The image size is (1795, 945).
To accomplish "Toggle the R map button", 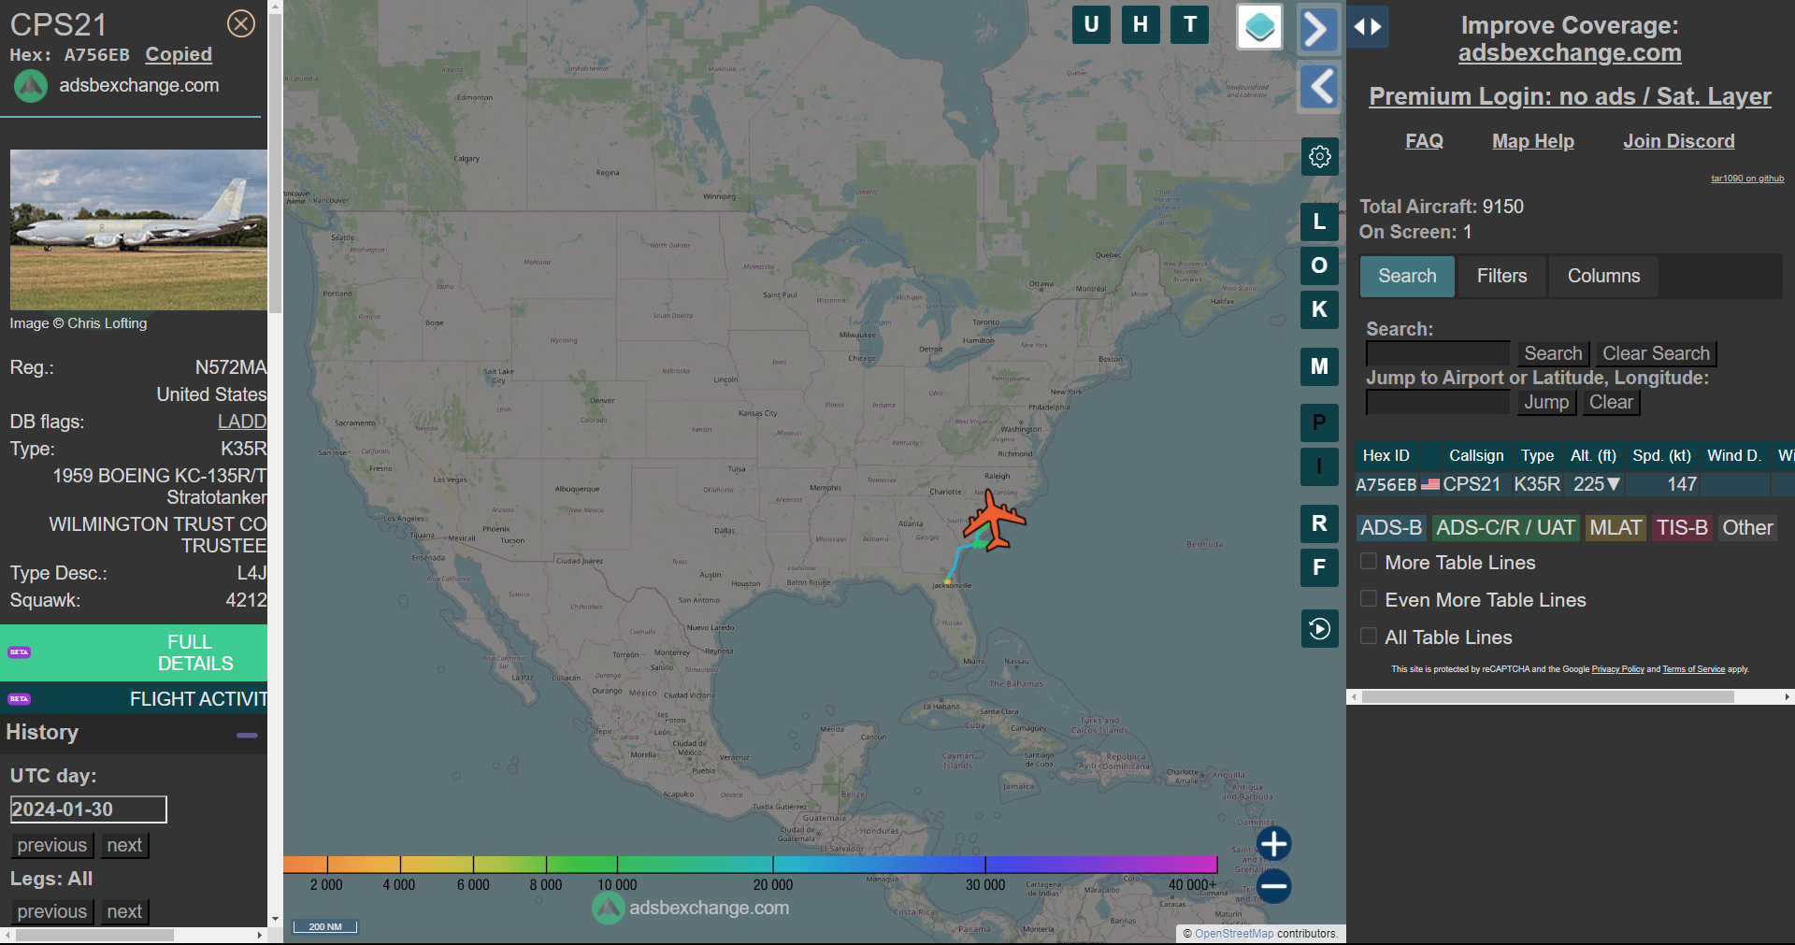I will (1320, 523).
